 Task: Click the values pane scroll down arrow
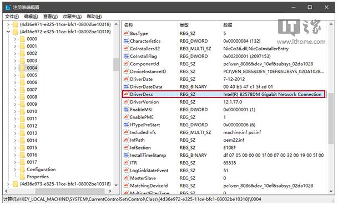coord(331,191)
